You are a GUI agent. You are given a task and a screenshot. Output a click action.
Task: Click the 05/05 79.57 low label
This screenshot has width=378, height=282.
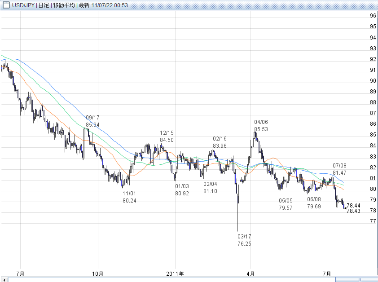click(x=286, y=204)
